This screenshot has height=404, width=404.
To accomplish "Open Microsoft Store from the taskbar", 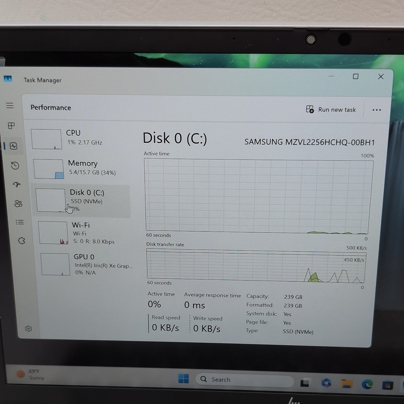I will click(388, 385).
